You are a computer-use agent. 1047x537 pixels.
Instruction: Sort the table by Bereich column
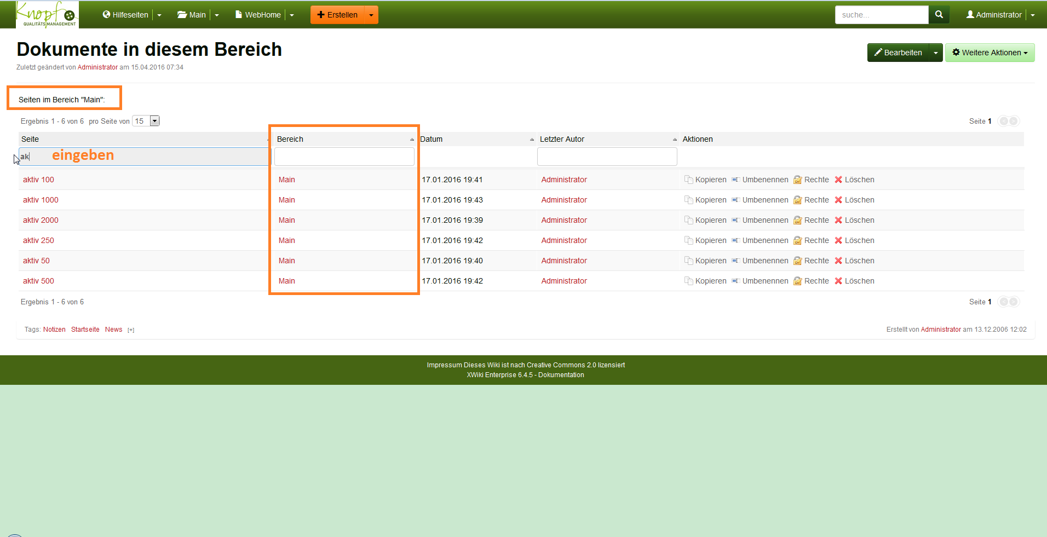pyautogui.click(x=344, y=139)
